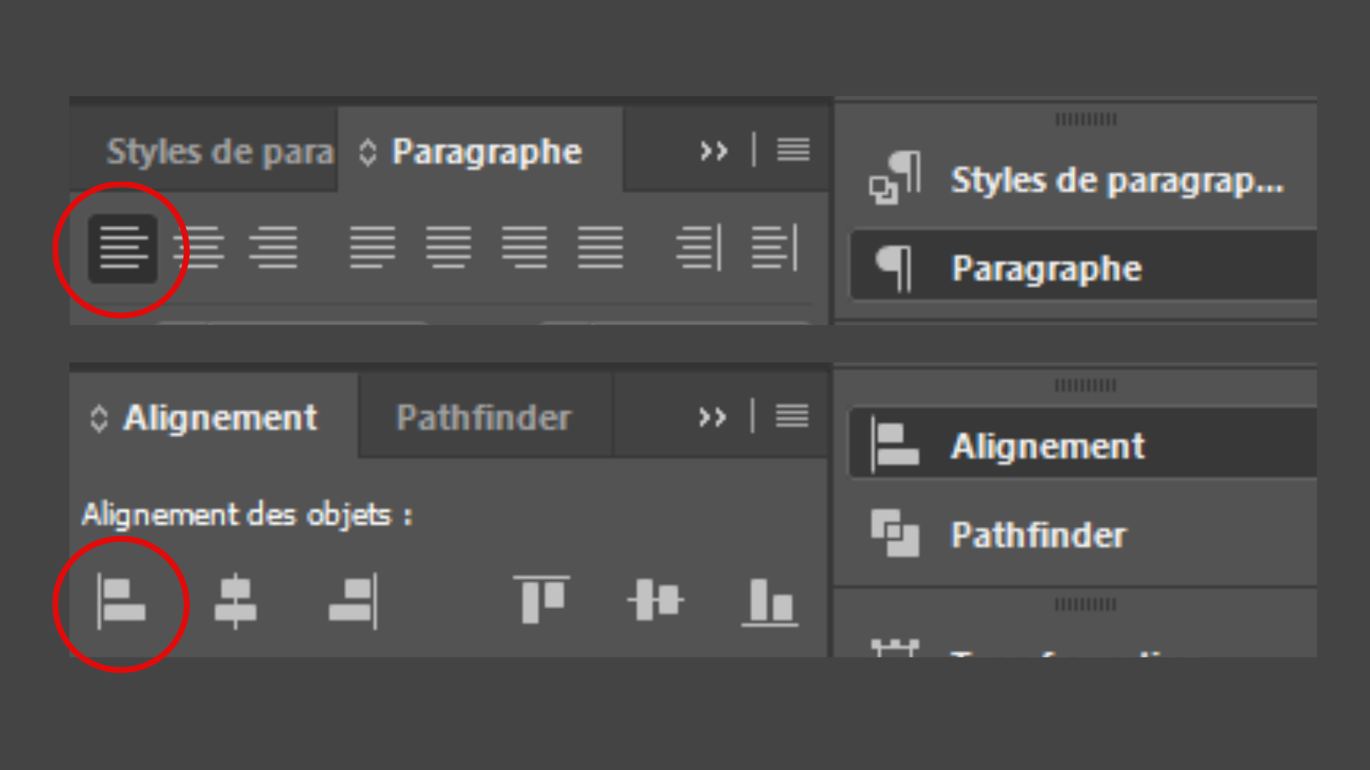
Task: Align objects to left edges
Action: 121,602
